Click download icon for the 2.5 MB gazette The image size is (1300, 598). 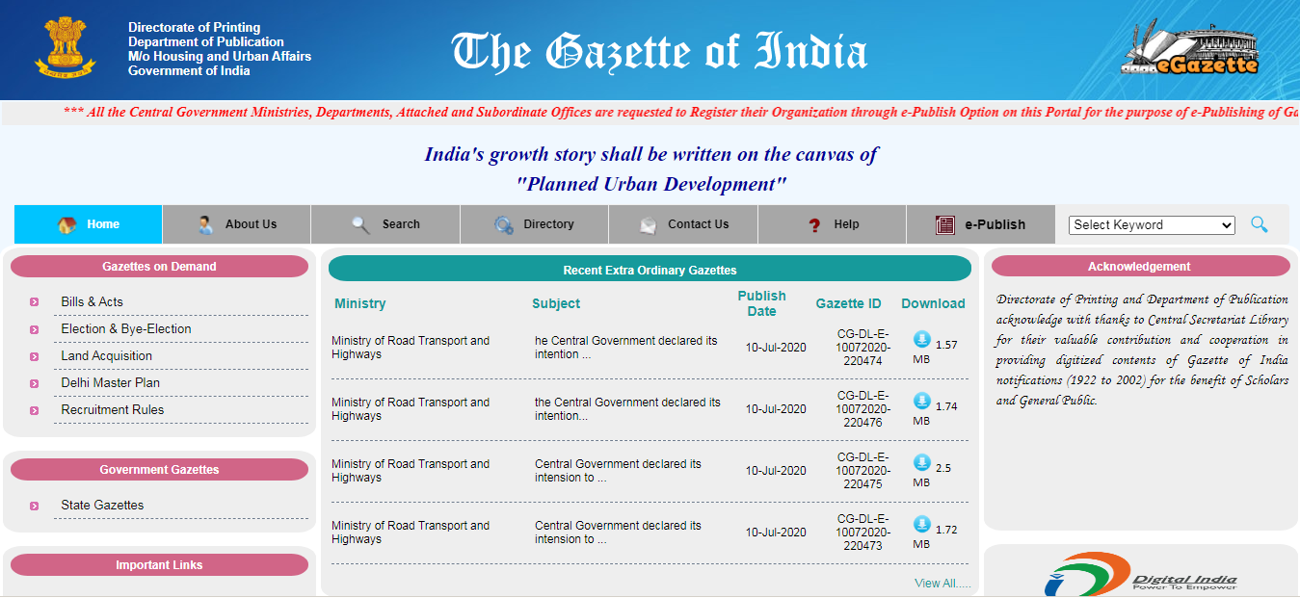click(921, 463)
